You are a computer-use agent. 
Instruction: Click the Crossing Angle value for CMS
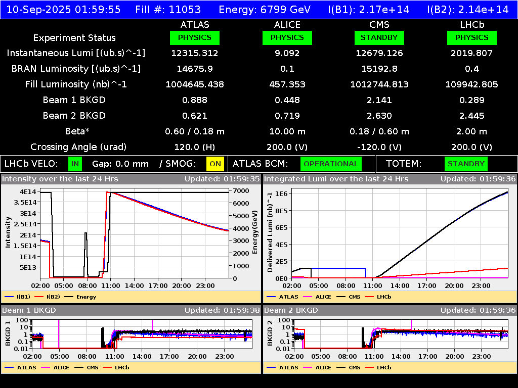pos(379,147)
